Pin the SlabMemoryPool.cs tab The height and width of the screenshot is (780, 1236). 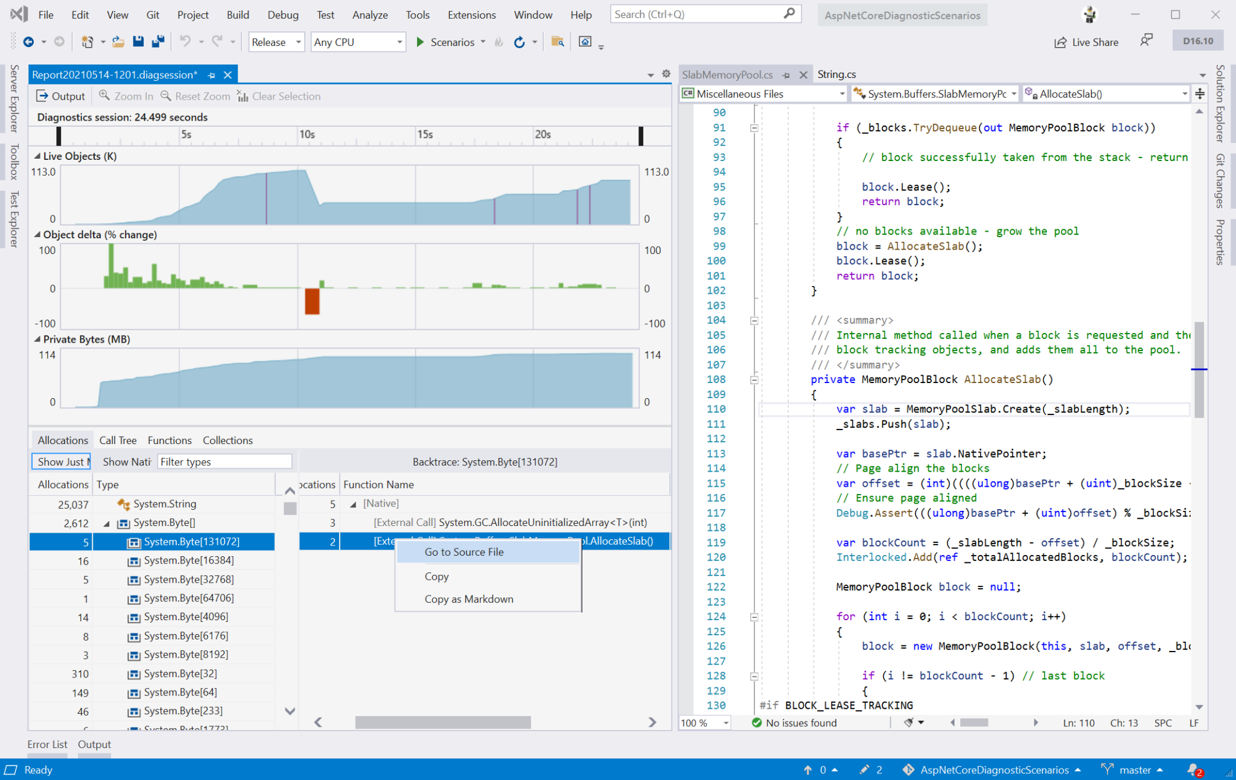point(786,75)
